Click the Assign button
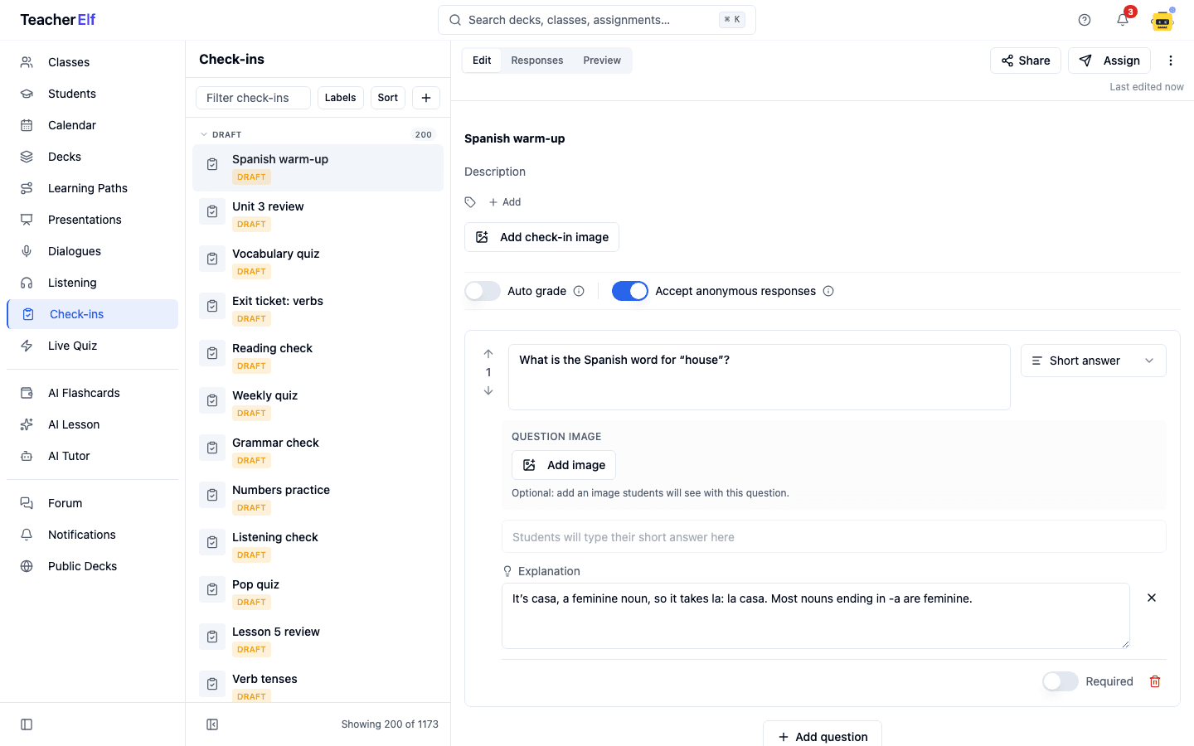The height and width of the screenshot is (746, 1194). click(x=1109, y=61)
